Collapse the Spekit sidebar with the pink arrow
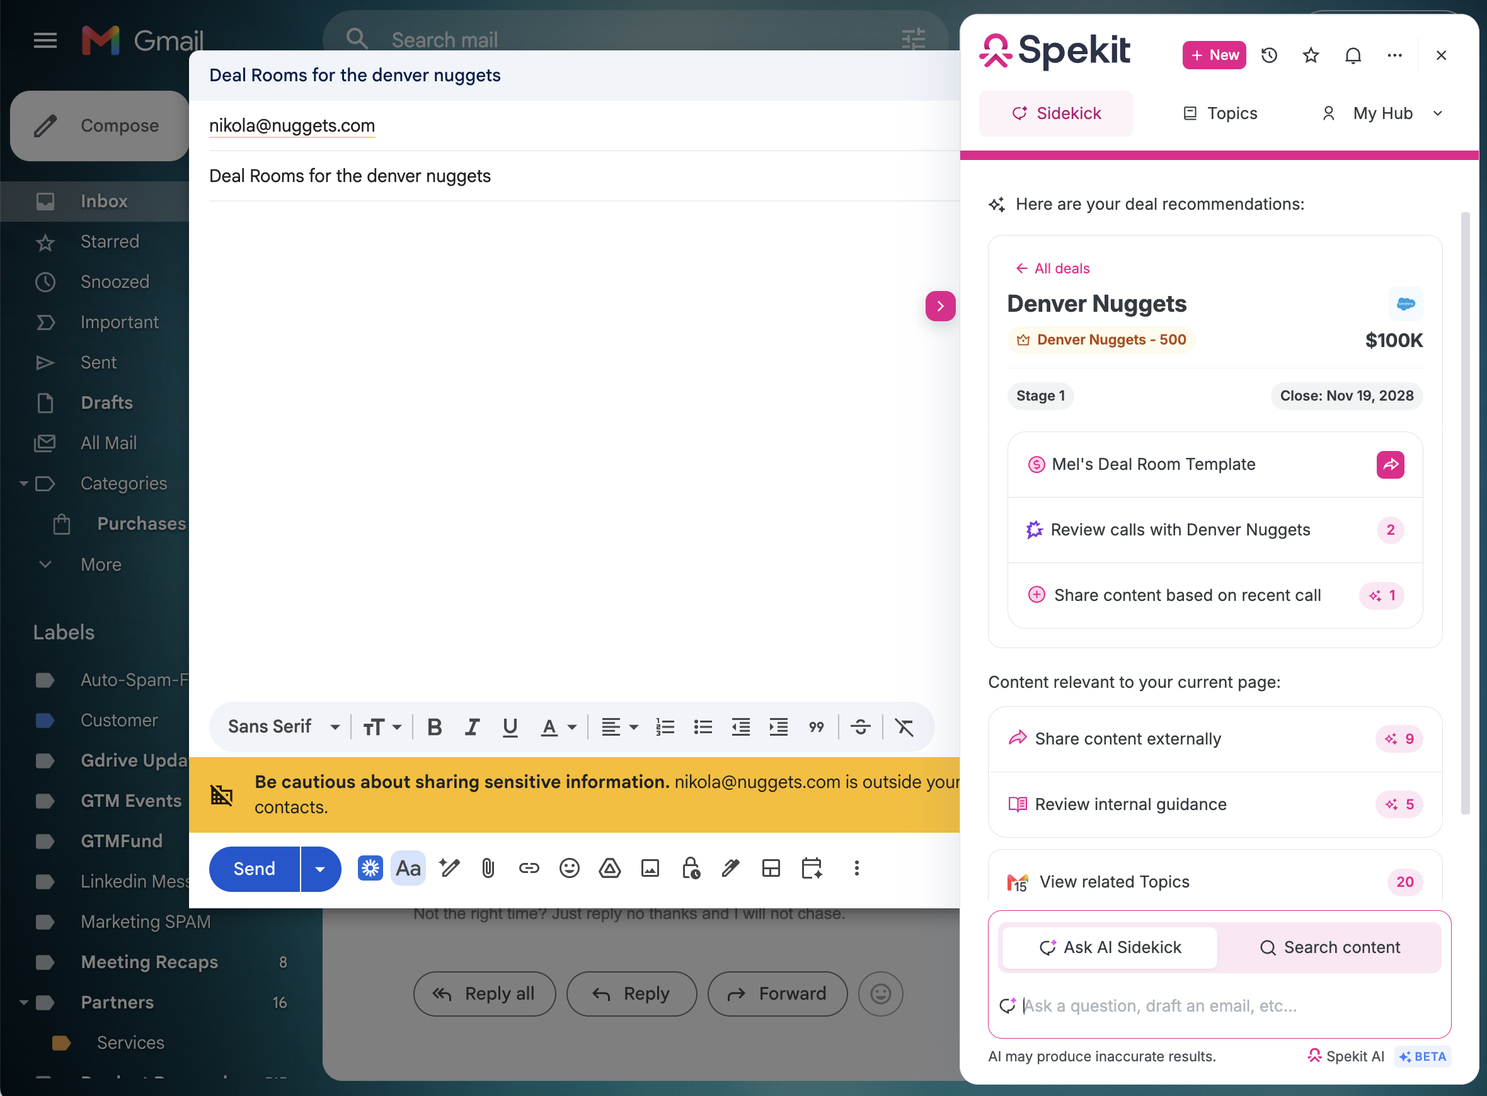Image resolution: width=1487 pixels, height=1096 pixels. point(940,306)
